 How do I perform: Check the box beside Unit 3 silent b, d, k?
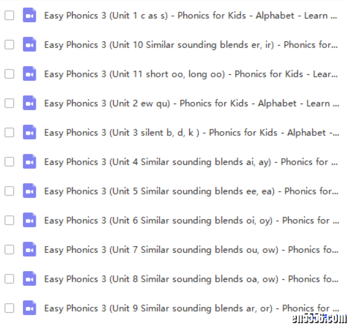[9, 132]
